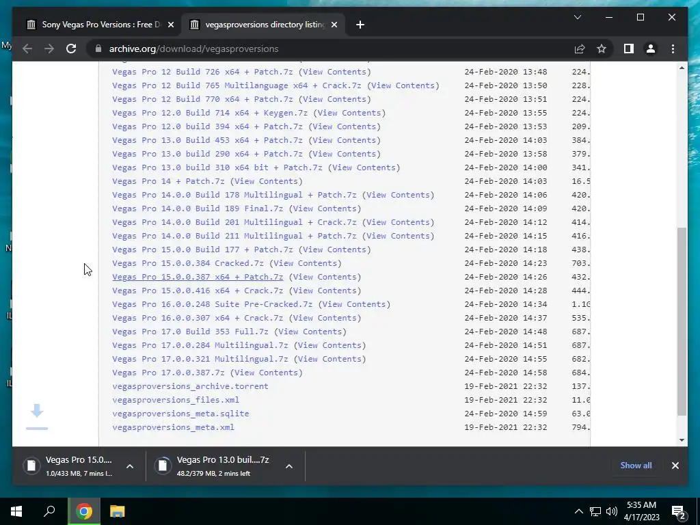Image resolution: width=700 pixels, height=525 pixels.
Task: Open a new browser tab
Action: pos(360,25)
